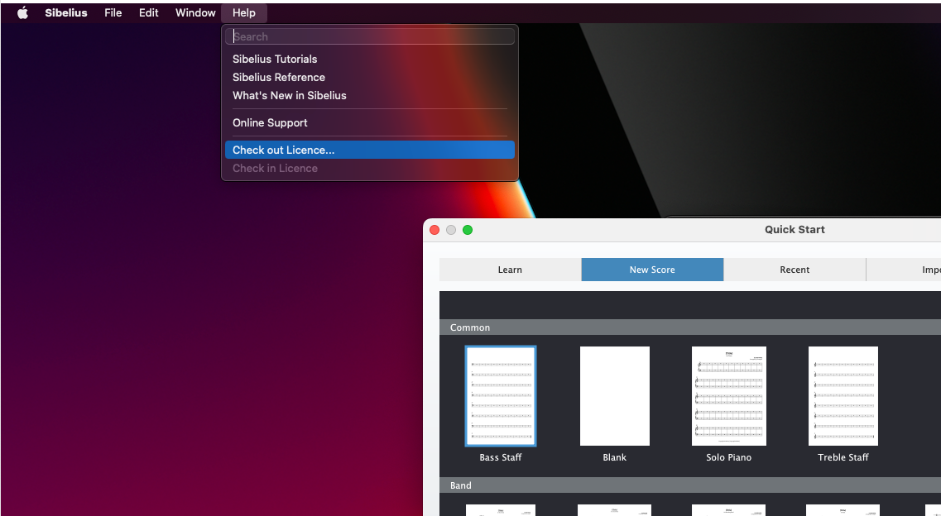Close the open Help menu via its title

[243, 12]
